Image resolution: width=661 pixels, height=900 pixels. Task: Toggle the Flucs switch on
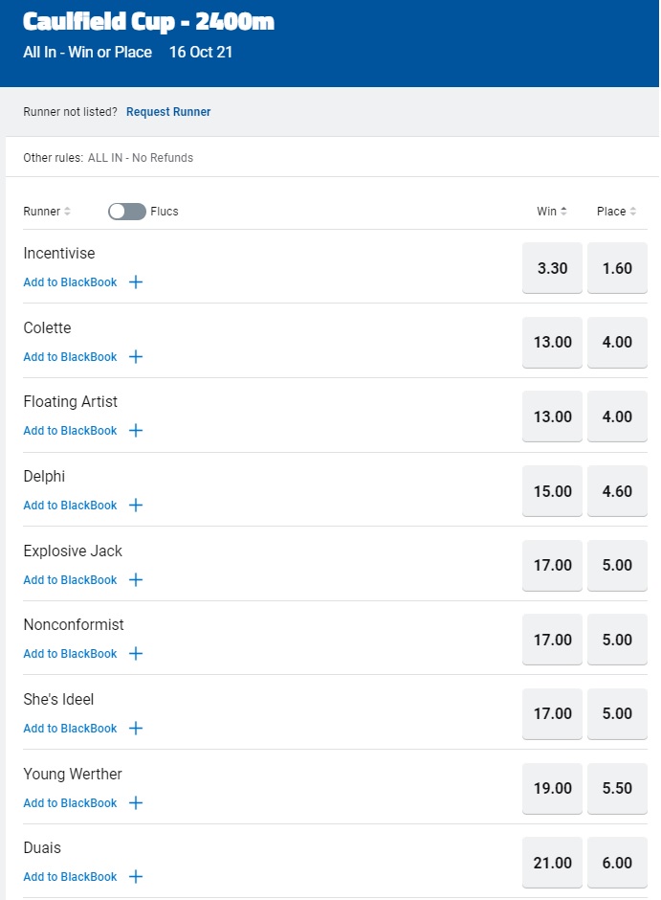(126, 212)
